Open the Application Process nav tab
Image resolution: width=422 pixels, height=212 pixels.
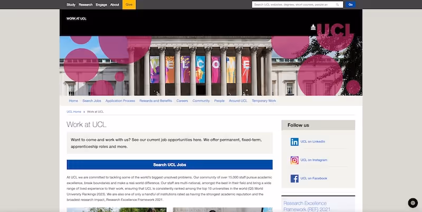120,101
